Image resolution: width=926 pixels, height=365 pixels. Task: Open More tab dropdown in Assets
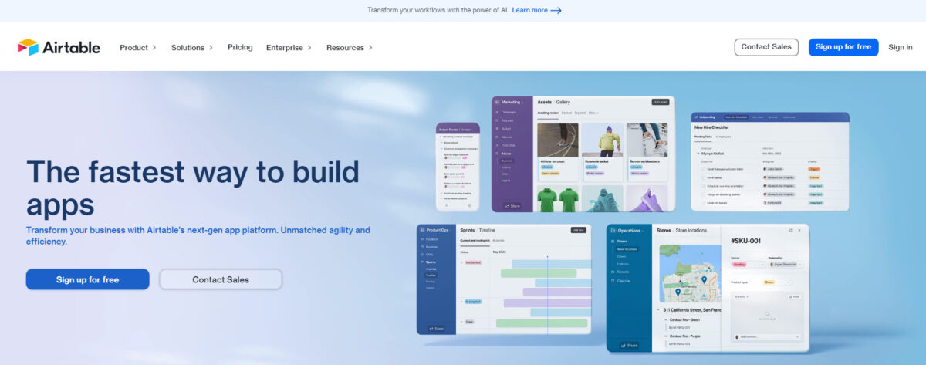point(593,113)
